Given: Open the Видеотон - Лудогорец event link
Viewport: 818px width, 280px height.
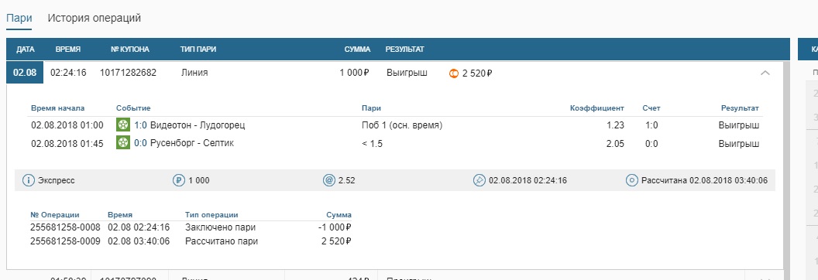Looking at the screenshot, I should 198,125.
